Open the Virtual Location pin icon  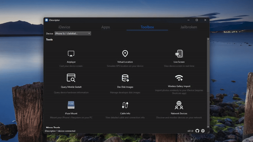click(125, 53)
